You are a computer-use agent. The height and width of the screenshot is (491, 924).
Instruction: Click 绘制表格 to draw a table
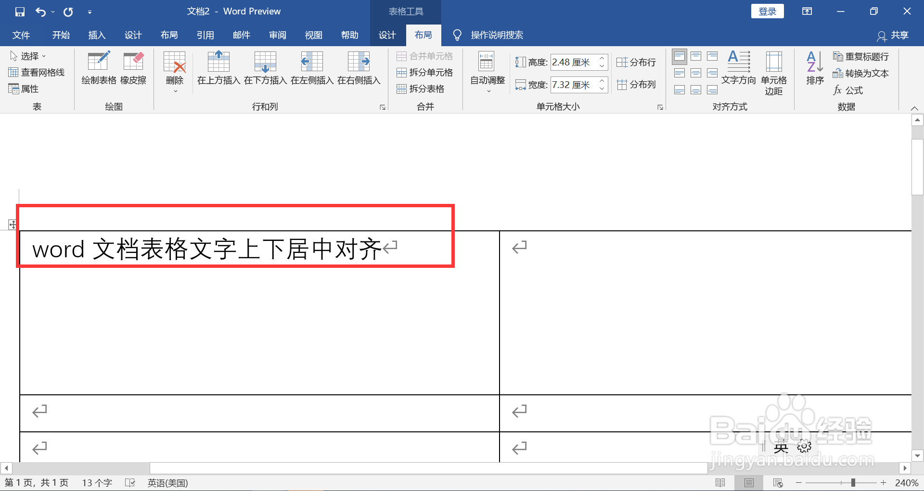click(99, 67)
